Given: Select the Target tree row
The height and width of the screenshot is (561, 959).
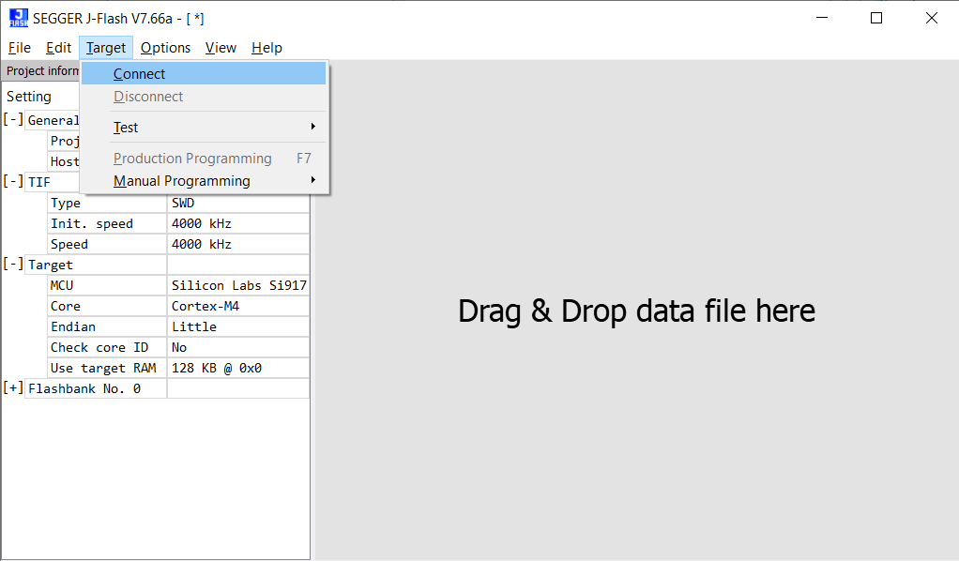Looking at the screenshot, I should pyautogui.click(x=96, y=265).
